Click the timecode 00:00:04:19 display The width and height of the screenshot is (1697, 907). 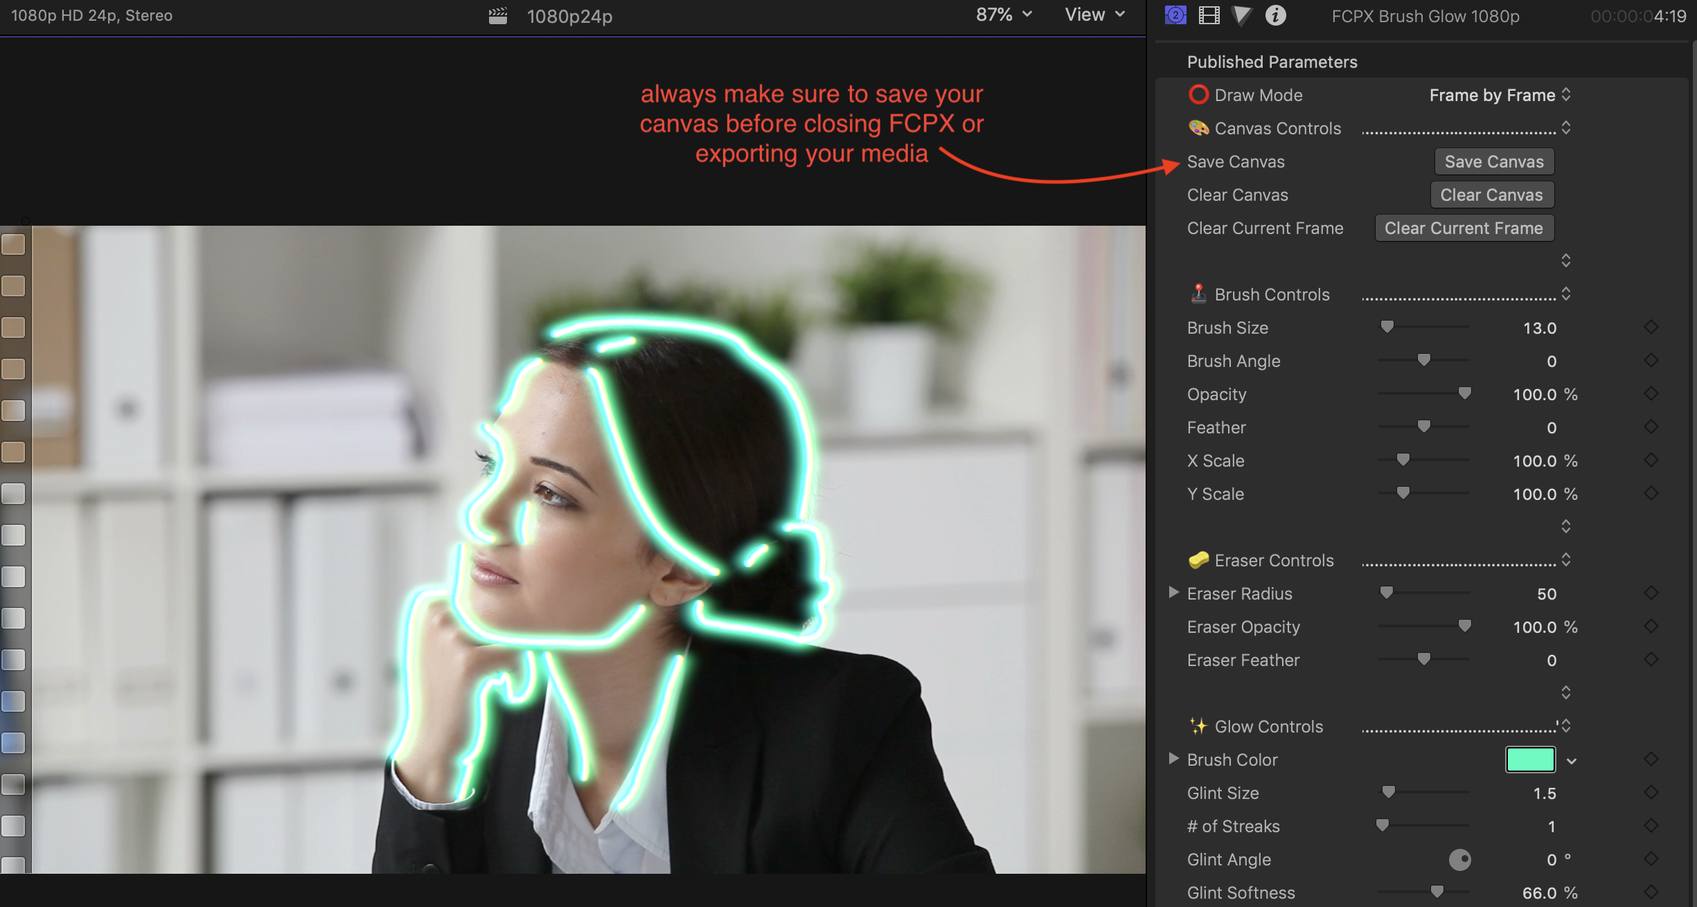pos(1638,17)
